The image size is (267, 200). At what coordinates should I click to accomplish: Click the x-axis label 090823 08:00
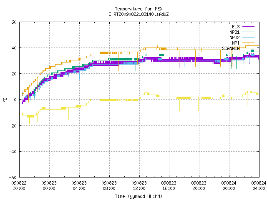[x=109, y=186]
